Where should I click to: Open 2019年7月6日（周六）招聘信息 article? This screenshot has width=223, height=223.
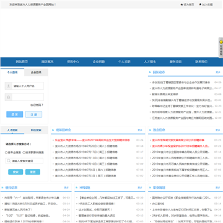(x=85, y=170)
